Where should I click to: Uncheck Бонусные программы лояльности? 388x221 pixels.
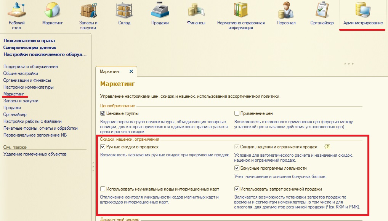[x=237, y=168]
